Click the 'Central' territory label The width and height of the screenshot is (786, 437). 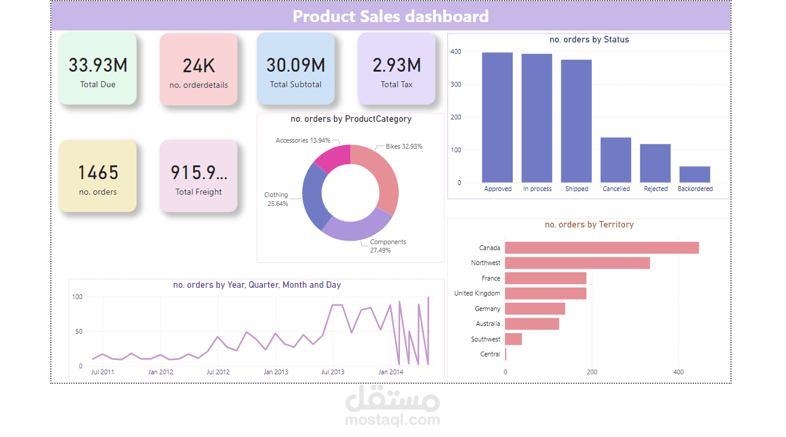click(490, 354)
